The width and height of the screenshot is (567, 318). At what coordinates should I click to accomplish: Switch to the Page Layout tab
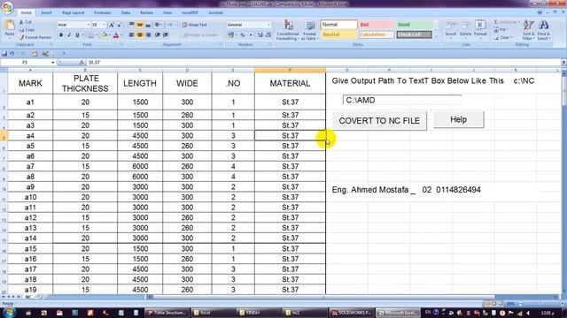[x=73, y=12]
